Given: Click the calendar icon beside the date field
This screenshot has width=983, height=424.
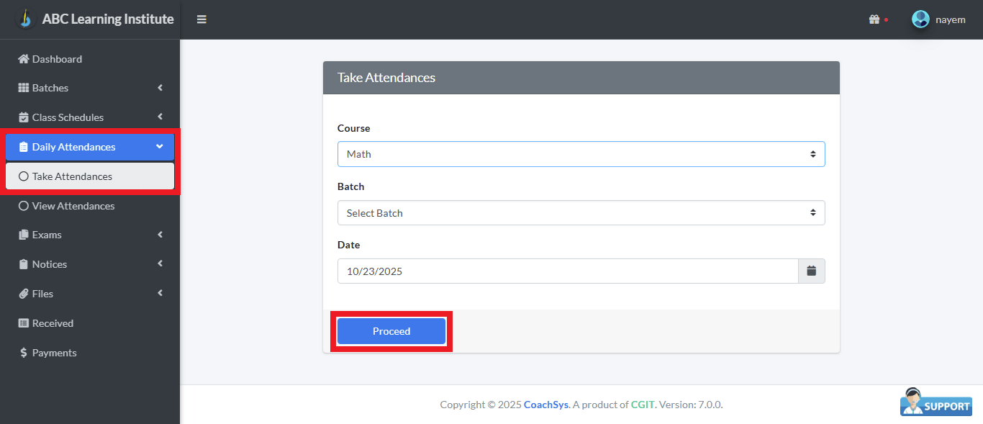Looking at the screenshot, I should pyautogui.click(x=811, y=271).
